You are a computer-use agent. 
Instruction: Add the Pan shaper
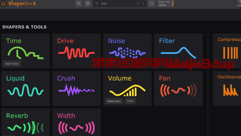coord(178,88)
